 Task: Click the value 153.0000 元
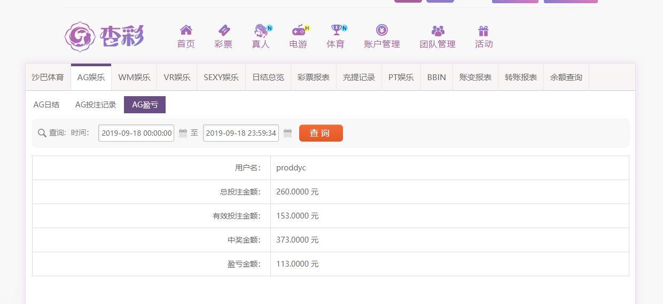pos(297,216)
